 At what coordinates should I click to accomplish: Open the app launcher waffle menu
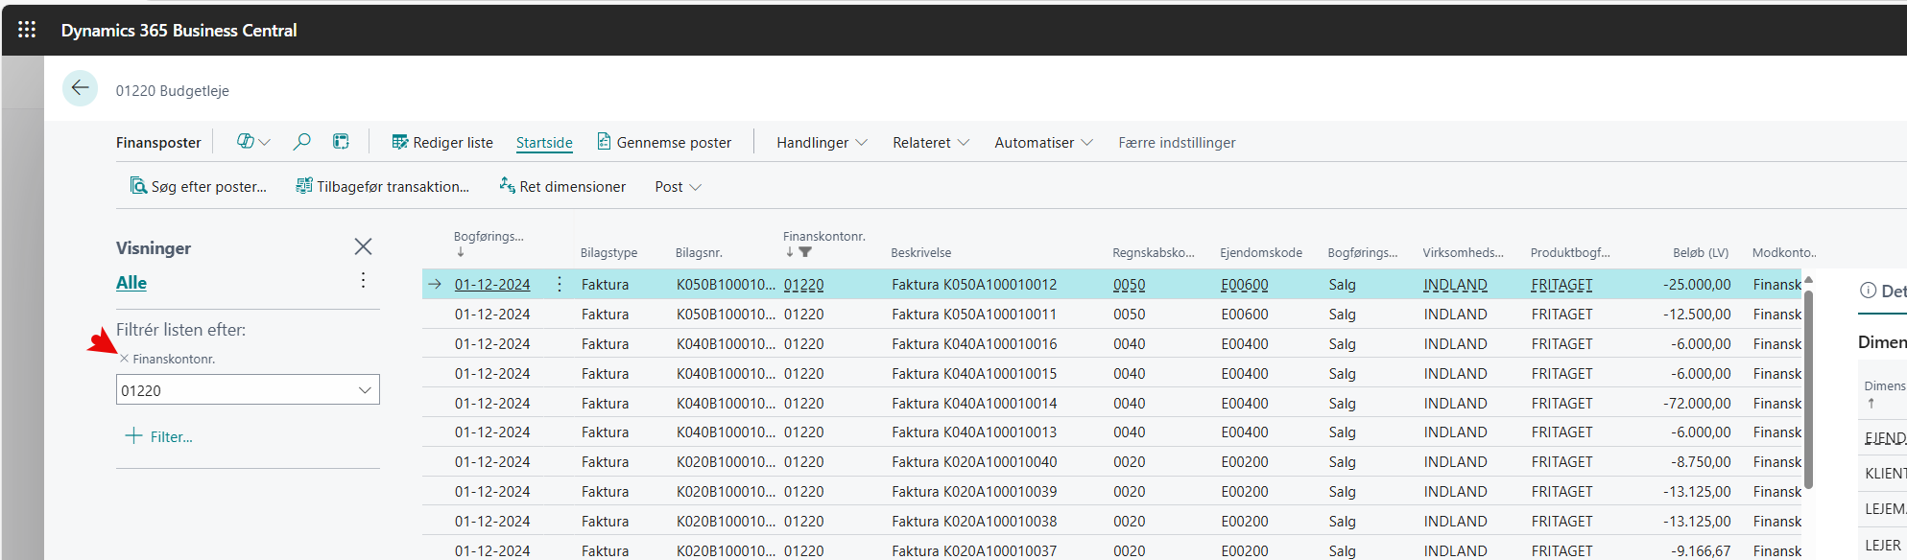tap(27, 30)
